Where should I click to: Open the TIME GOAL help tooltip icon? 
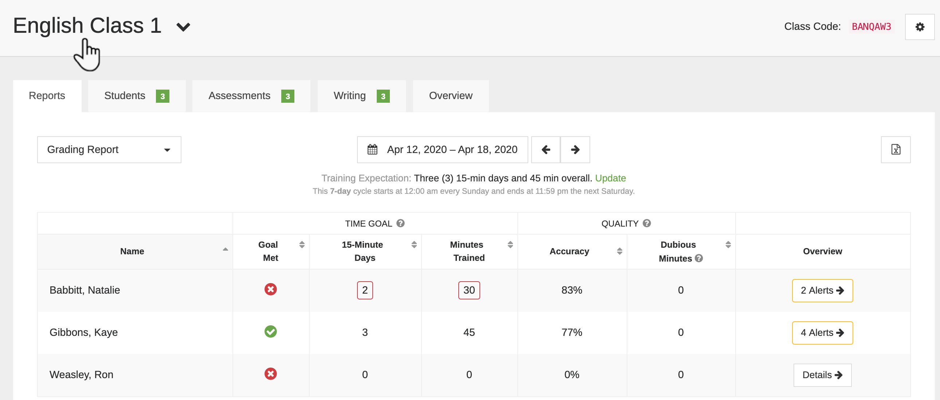[x=400, y=223]
